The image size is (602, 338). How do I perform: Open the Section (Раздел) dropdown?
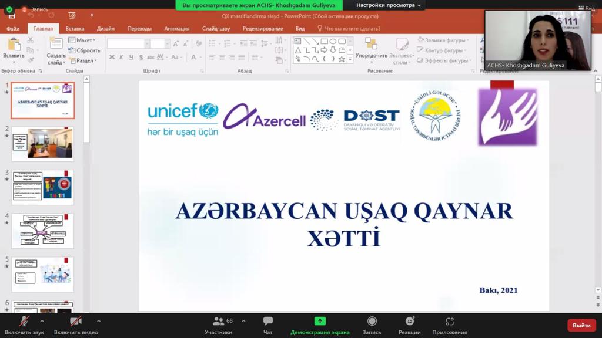(82, 60)
